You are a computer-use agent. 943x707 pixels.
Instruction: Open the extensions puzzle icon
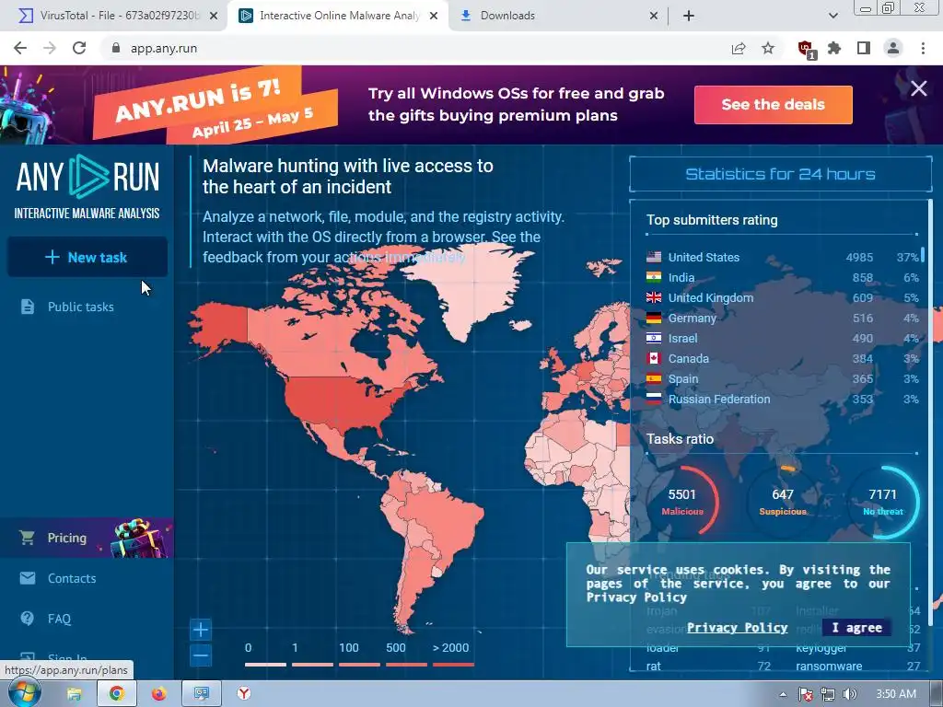(834, 48)
